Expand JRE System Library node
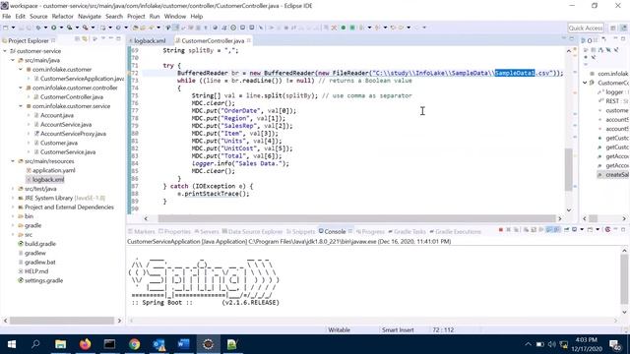The width and height of the screenshot is (630, 354). pyautogui.click(x=13, y=198)
